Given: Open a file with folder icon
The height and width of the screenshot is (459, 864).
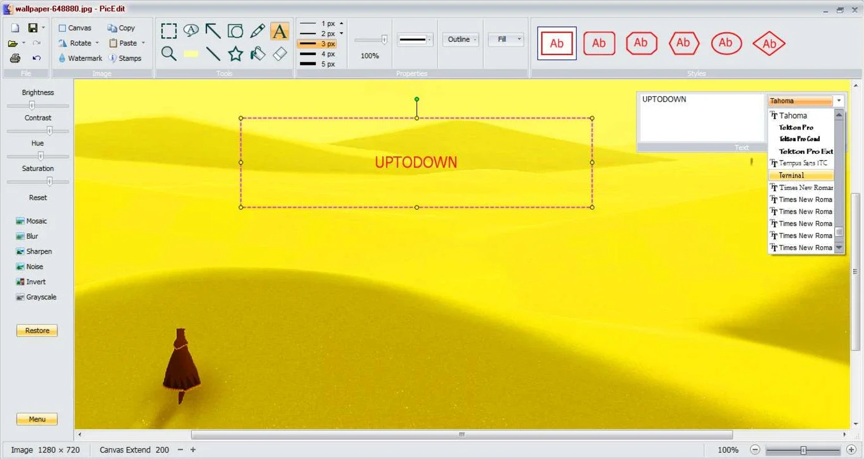Looking at the screenshot, I should tap(13, 43).
